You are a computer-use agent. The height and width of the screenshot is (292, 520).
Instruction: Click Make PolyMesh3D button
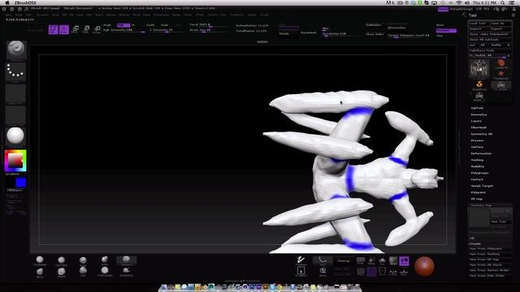click(x=494, y=34)
